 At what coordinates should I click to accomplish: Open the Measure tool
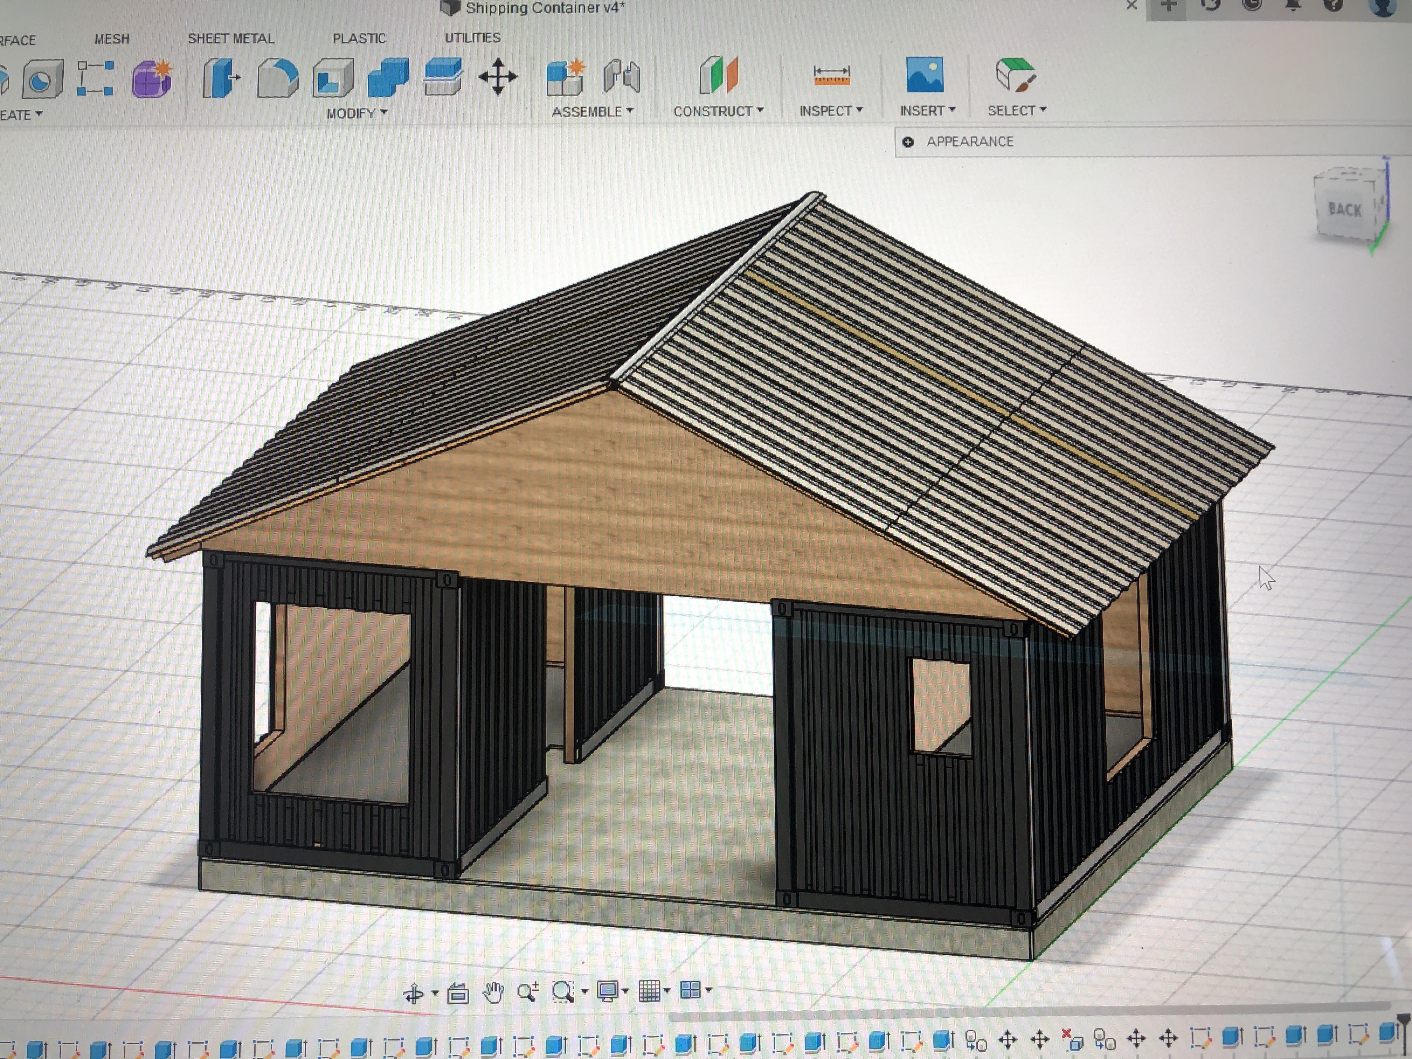tap(831, 75)
